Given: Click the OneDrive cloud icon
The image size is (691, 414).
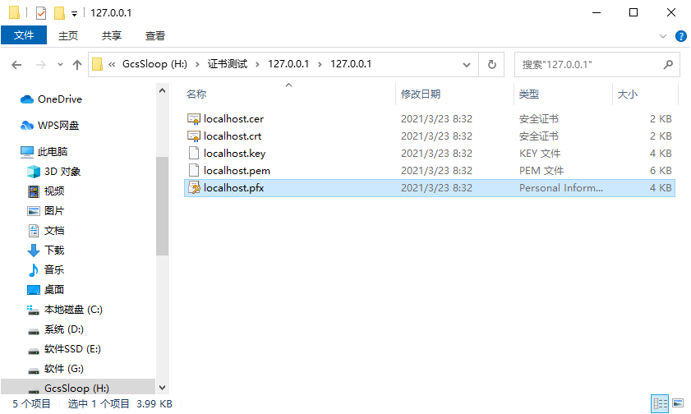Looking at the screenshot, I should coord(27,99).
